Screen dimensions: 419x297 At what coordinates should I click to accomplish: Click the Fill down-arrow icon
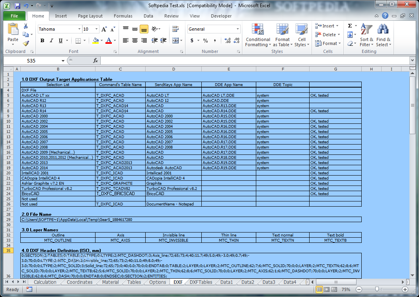click(x=350, y=35)
